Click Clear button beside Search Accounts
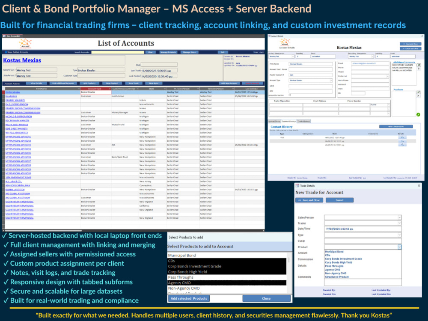This screenshot has height=321, width=428. click(x=150, y=52)
